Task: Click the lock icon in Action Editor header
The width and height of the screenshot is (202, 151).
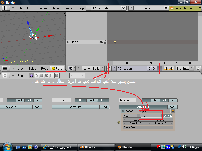Action: (x=198, y=68)
